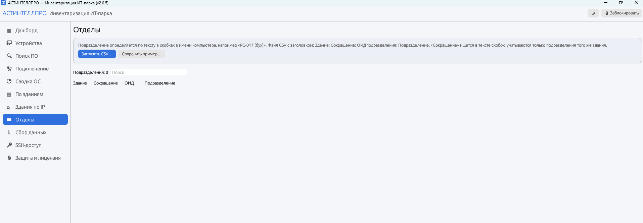Click the АСТИНТЕЛЛПРО brand title in header
Viewport: 643px width, 223px height.
click(25, 13)
